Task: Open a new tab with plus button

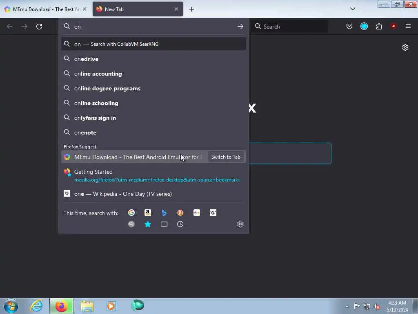Action: click(x=192, y=9)
